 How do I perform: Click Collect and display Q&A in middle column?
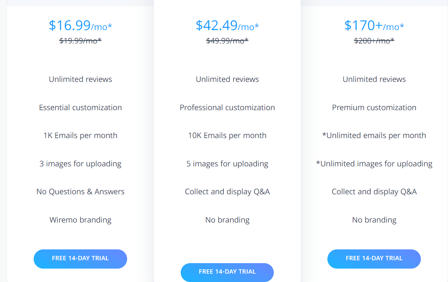[x=227, y=191]
